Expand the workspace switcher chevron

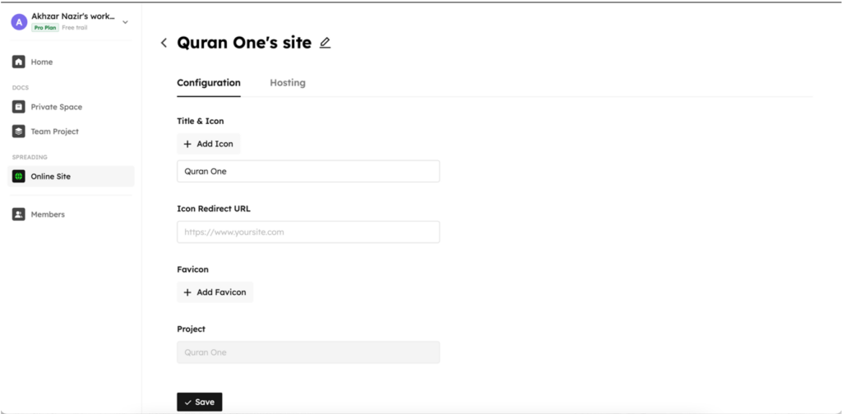[x=125, y=22]
